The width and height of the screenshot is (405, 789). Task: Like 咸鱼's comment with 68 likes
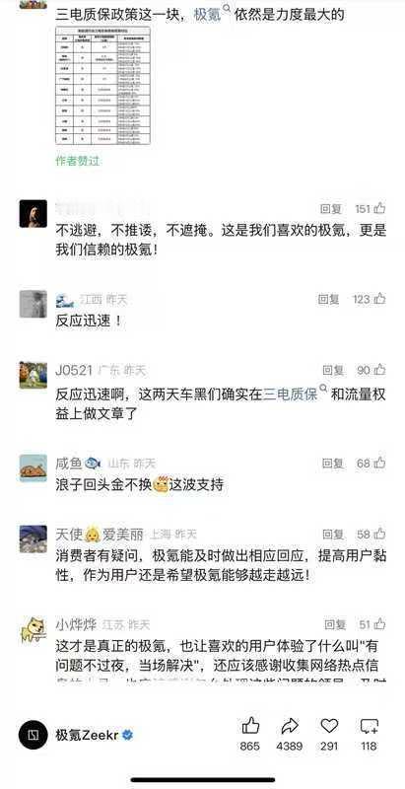380,463
